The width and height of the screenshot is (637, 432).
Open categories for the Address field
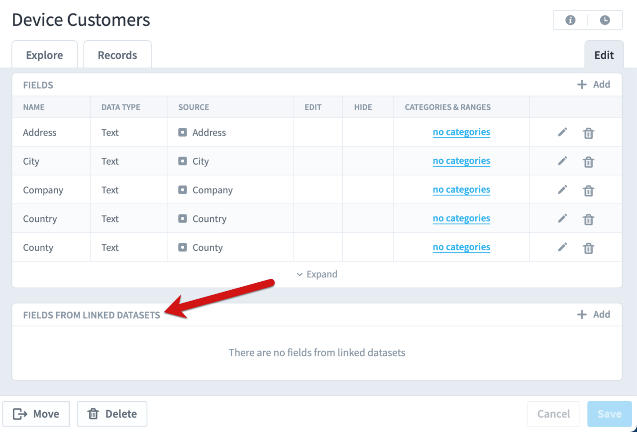point(461,132)
